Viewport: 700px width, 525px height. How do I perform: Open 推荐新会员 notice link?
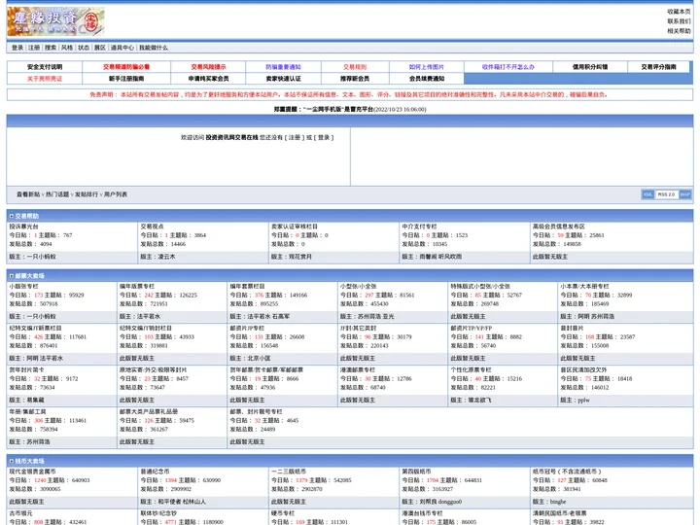click(x=355, y=79)
